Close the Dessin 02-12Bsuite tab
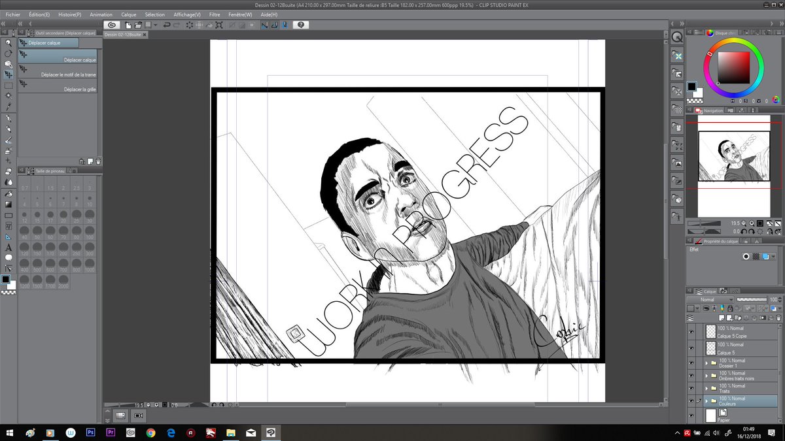Screen dimensions: 785x441 [145, 34]
